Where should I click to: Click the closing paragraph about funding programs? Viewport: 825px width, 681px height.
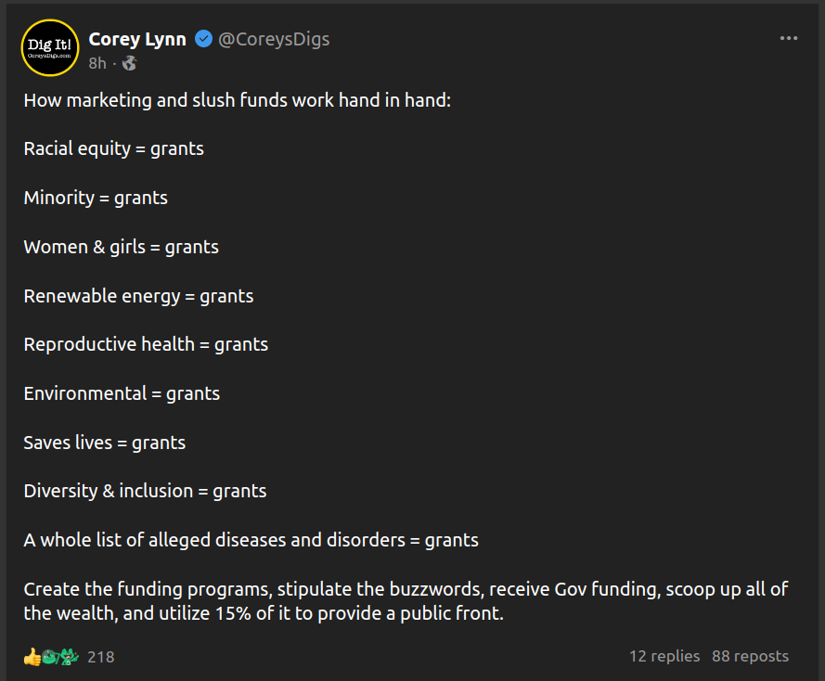click(406, 601)
